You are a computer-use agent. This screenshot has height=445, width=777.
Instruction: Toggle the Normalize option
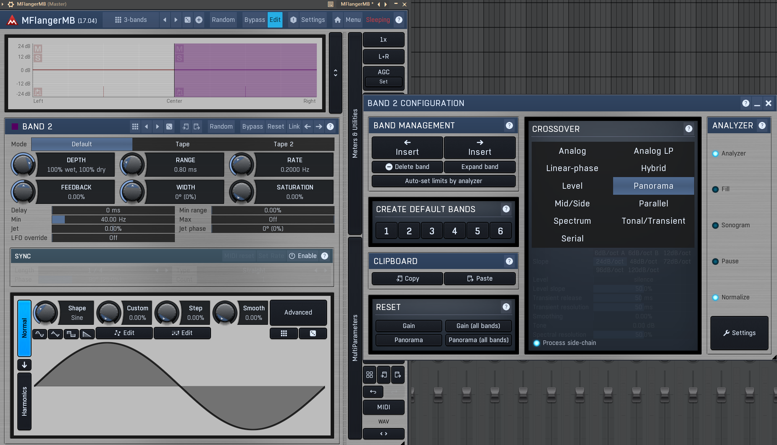click(x=731, y=297)
